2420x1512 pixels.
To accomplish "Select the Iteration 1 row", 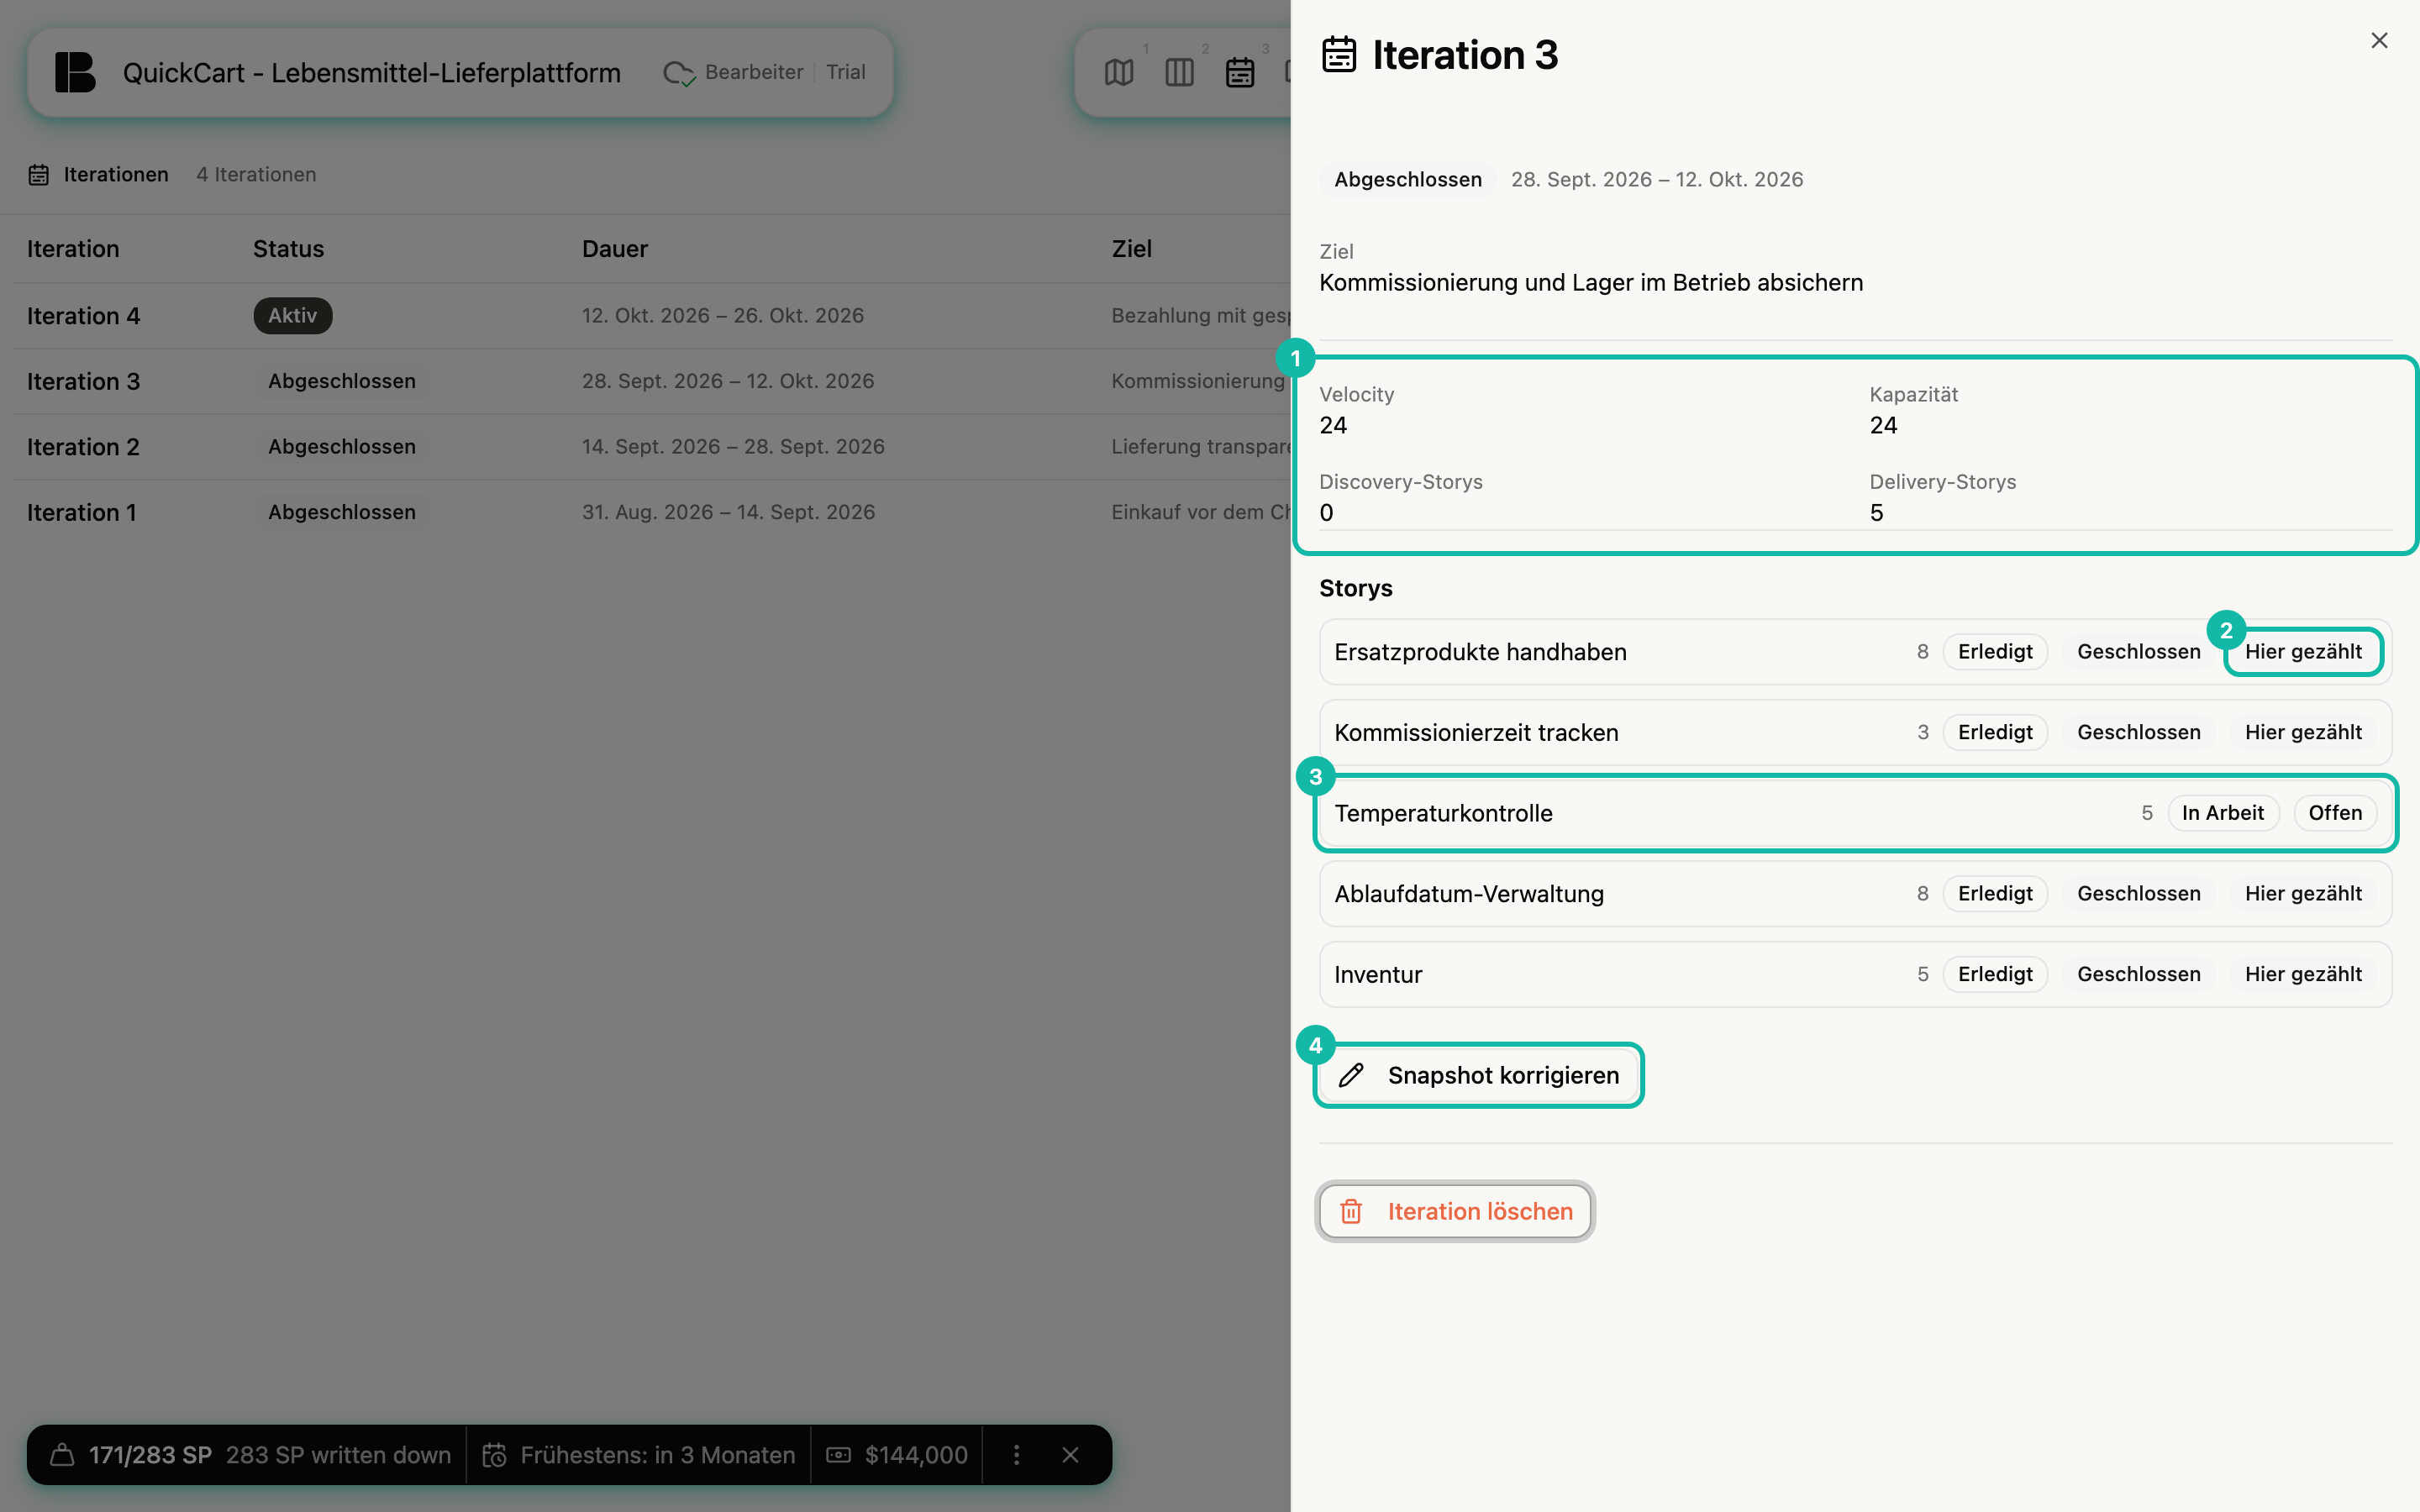I will (x=652, y=512).
